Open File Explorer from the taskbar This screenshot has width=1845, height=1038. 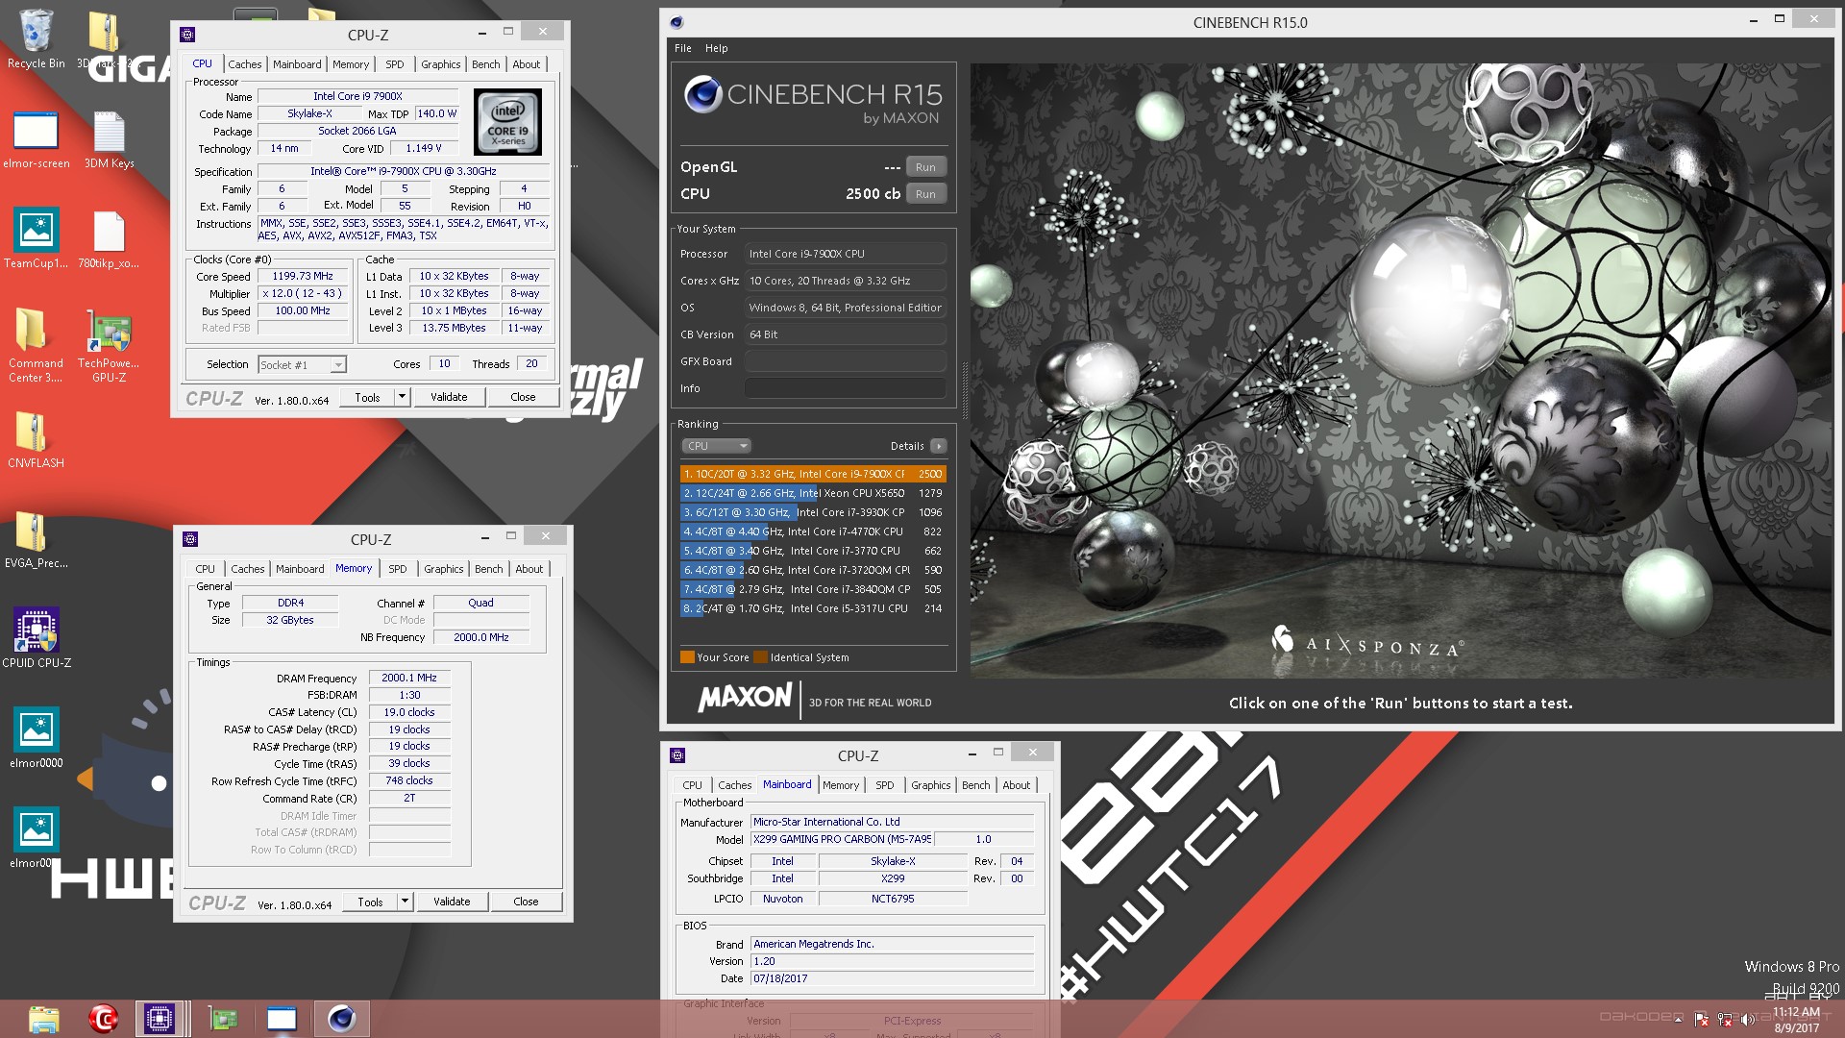coord(44,1019)
